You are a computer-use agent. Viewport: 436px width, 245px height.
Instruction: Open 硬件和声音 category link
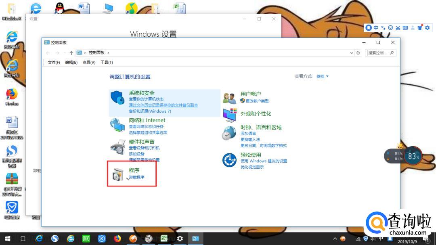click(x=142, y=142)
